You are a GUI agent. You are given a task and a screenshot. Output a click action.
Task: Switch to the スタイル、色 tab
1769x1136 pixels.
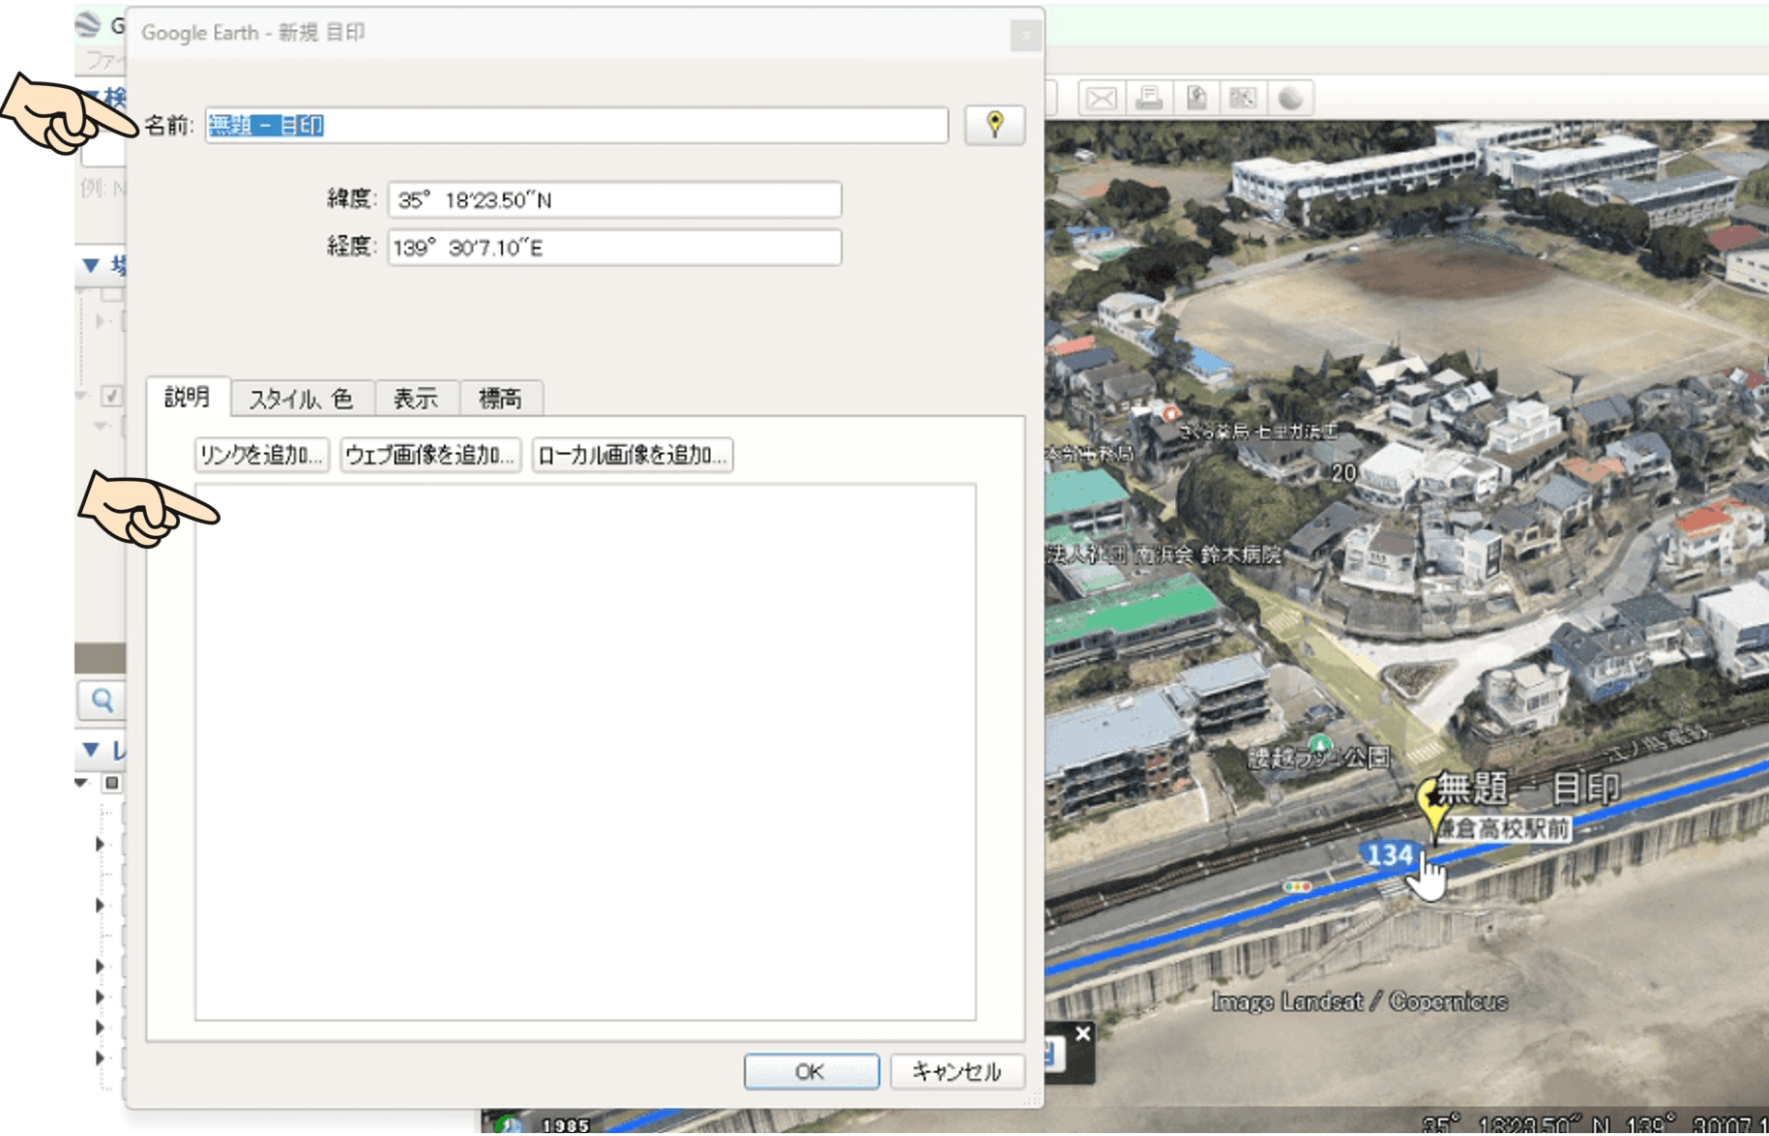click(x=301, y=399)
